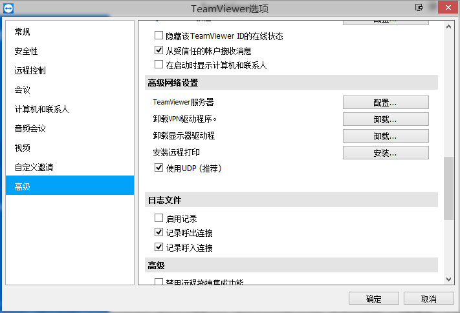The height and width of the screenshot is (313, 460).
Task: Click the 卸载显示器驱动程 label
Action: [184, 136]
